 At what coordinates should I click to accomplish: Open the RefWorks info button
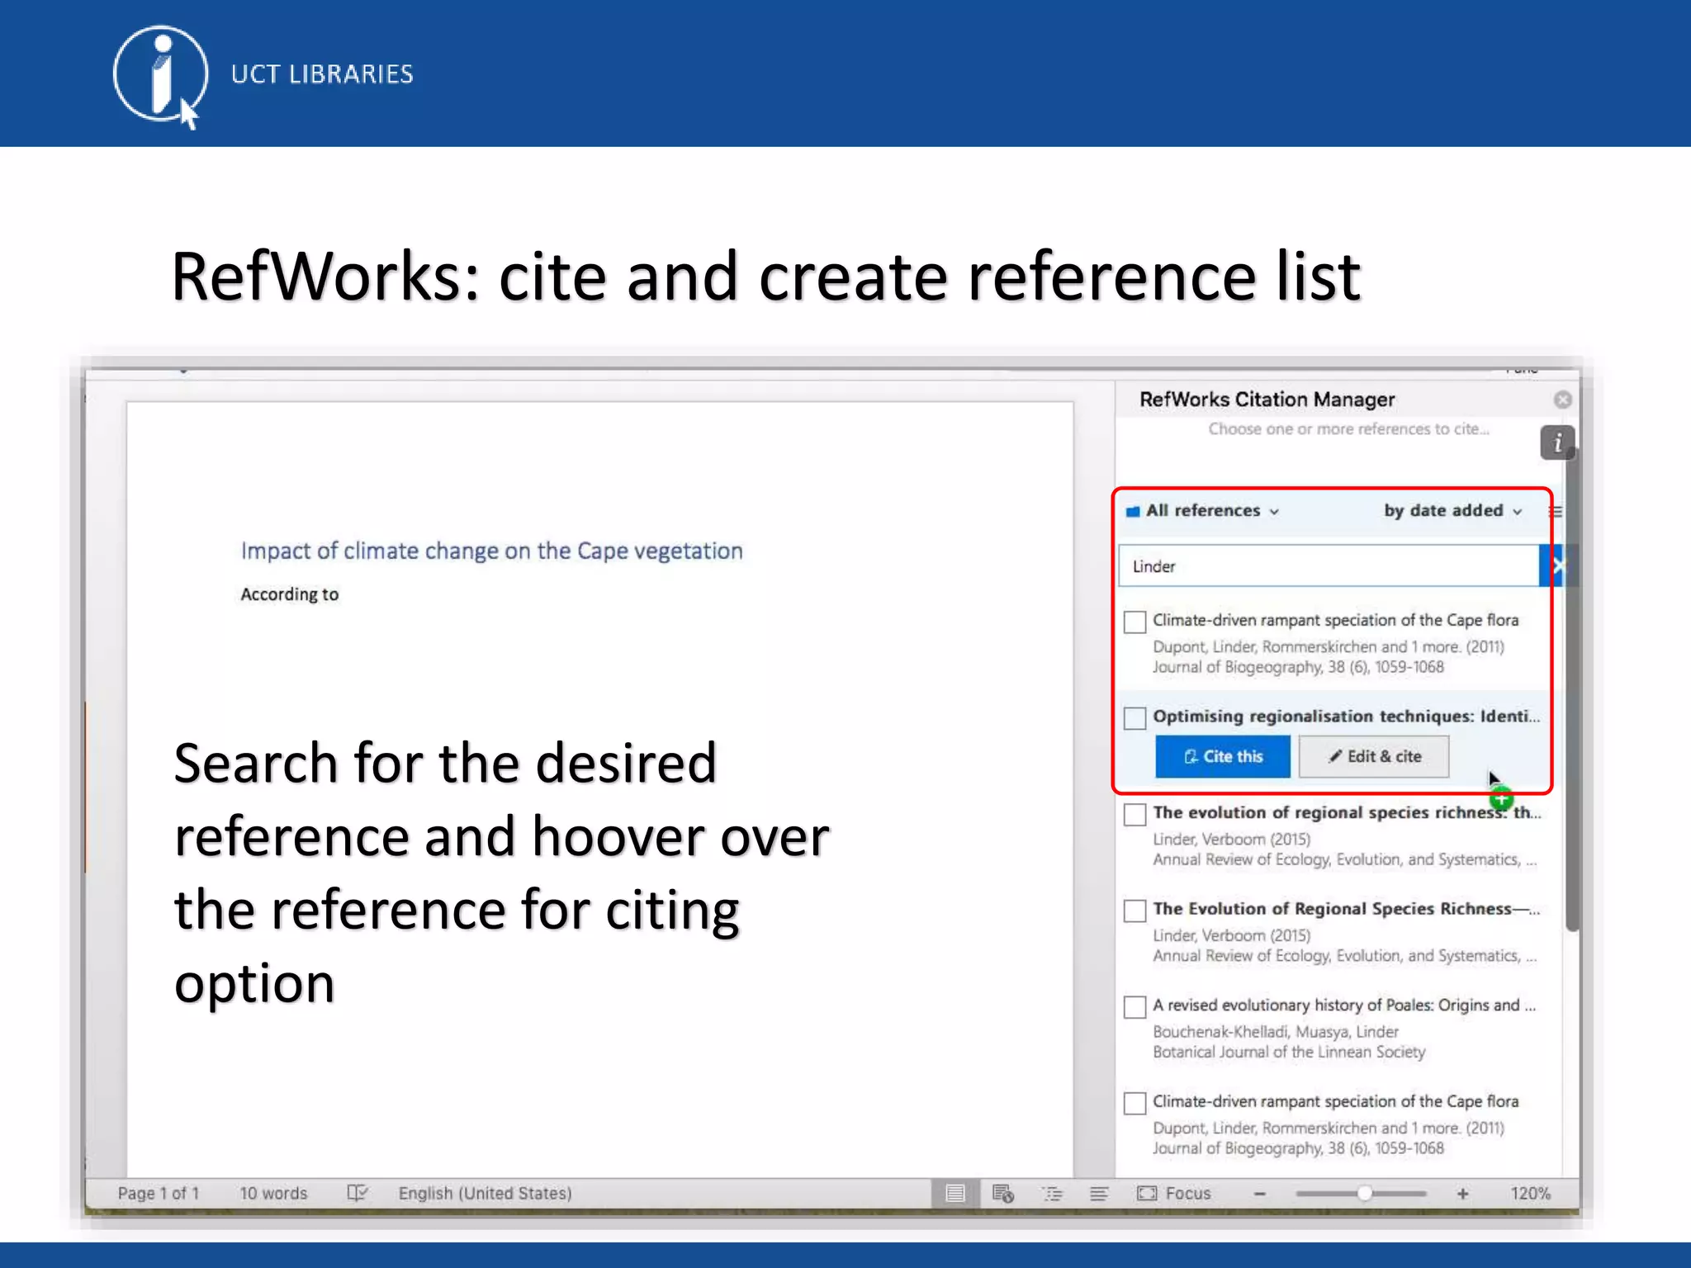[1557, 443]
